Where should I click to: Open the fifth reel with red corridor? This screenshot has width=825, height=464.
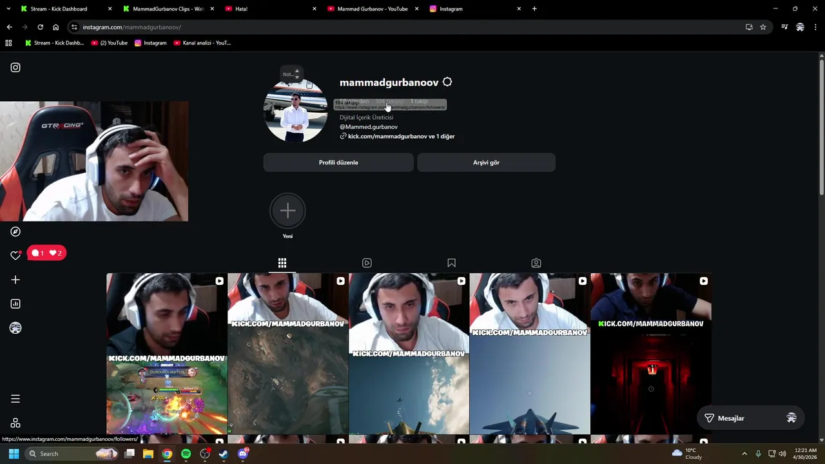click(x=651, y=354)
